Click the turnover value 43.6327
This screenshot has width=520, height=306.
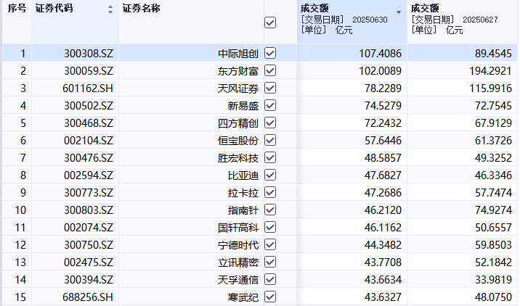[x=383, y=297]
